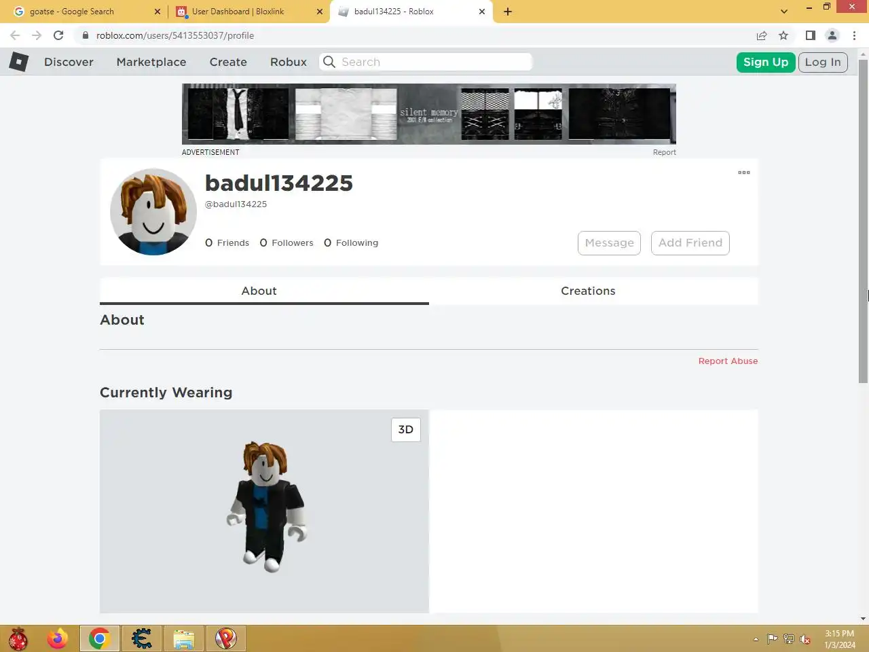The height and width of the screenshot is (652, 869).
Task: Click the scrollbar up arrow
Action: [863, 53]
